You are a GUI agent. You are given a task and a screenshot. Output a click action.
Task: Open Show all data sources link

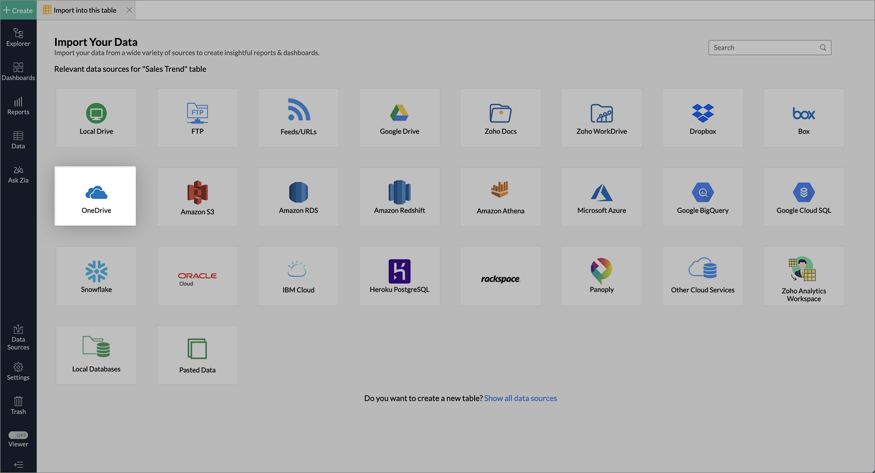click(521, 398)
